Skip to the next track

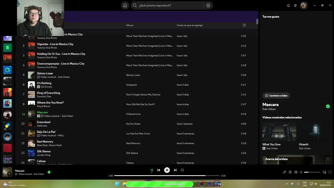coord(175,170)
